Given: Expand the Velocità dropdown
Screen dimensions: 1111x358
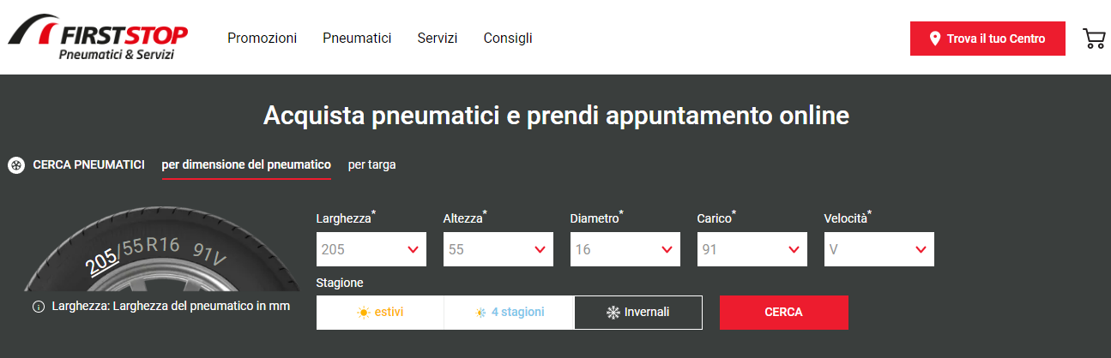Looking at the screenshot, I should (x=879, y=249).
